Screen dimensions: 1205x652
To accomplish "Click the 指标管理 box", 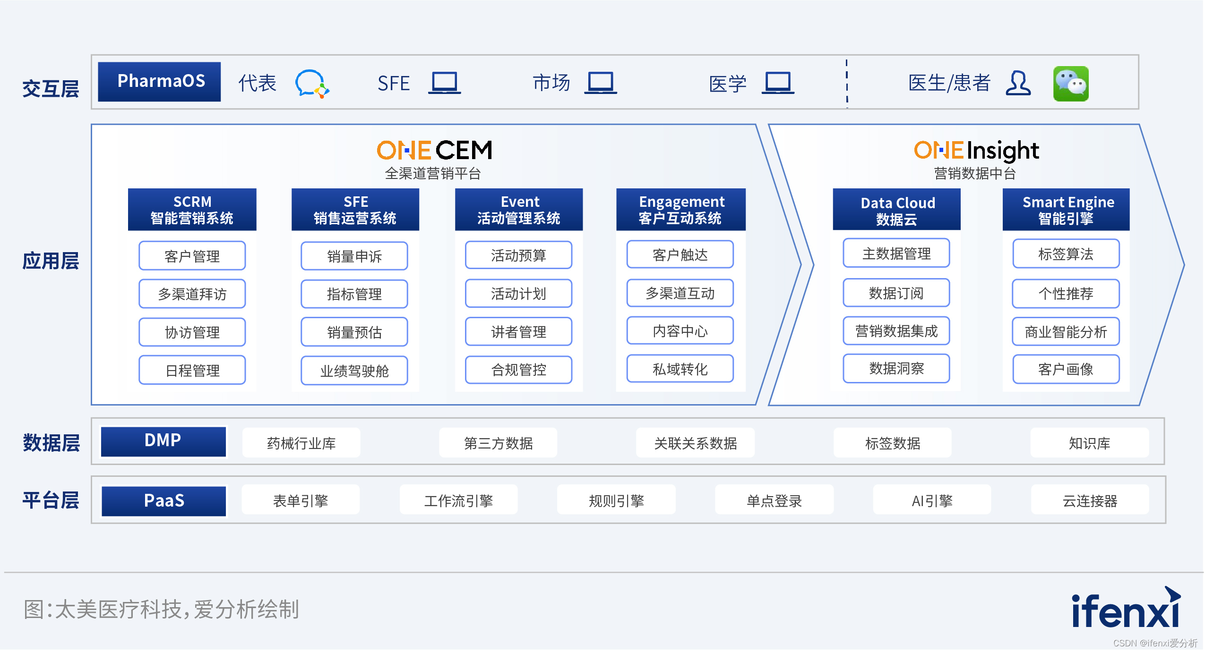I will point(354,294).
